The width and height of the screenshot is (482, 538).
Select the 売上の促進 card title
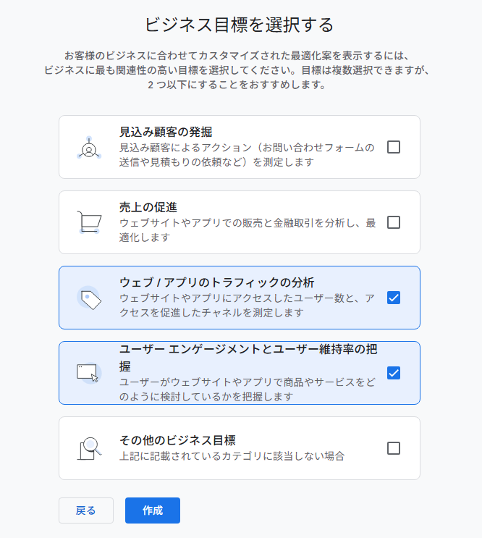tap(148, 207)
